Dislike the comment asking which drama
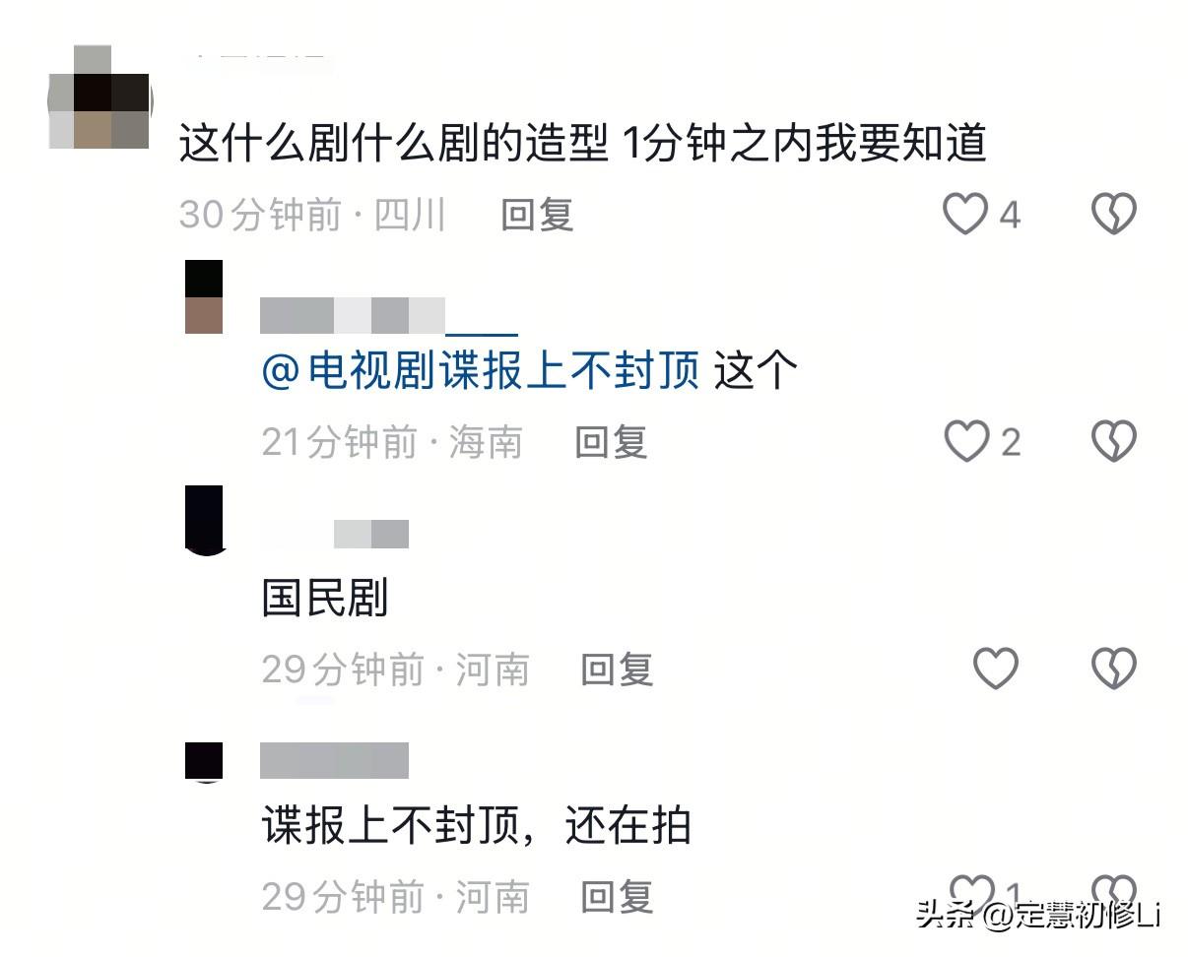Viewport: 1188px width, 957px height. click(1114, 214)
